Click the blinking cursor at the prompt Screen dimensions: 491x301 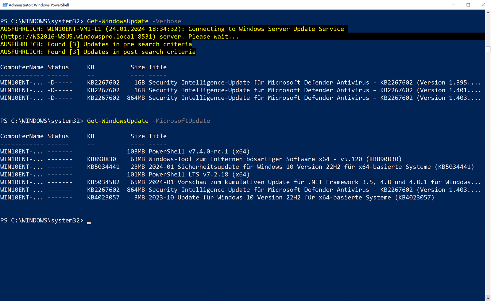point(89,222)
